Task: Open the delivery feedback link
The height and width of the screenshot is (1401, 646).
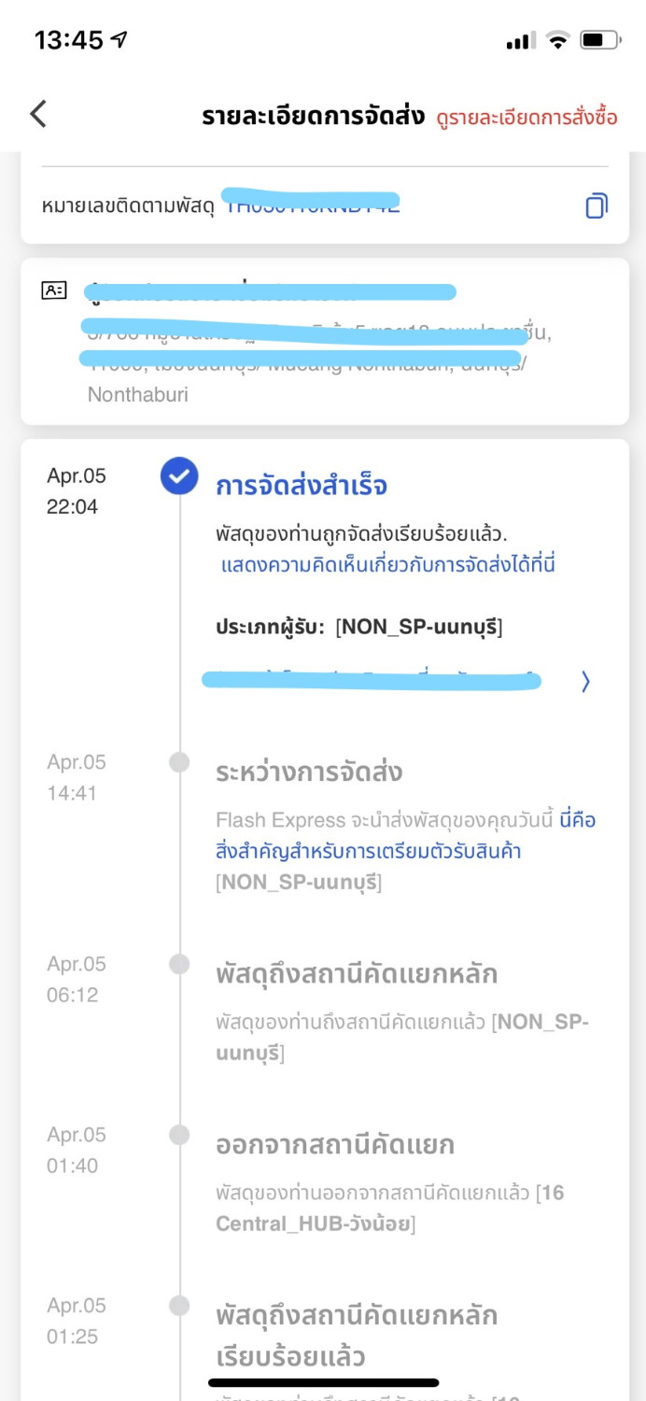Action: pos(388,565)
